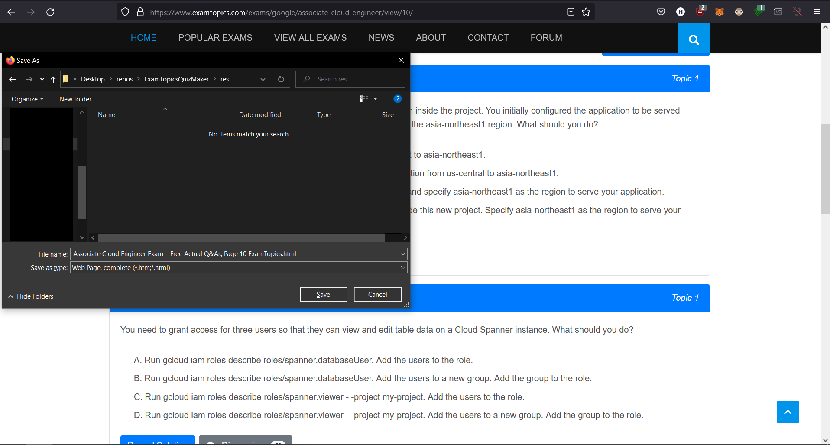Close the Save As dialog

(401, 60)
